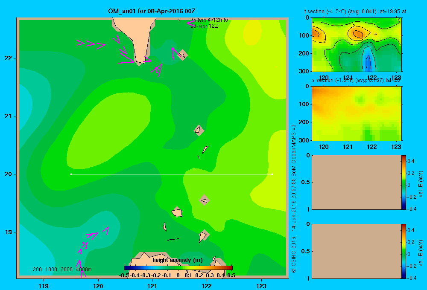This screenshot has height=290, width=427.
Task: Click the '-0.5' tick of the height anomaly colorbar
Action: click(124, 275)
